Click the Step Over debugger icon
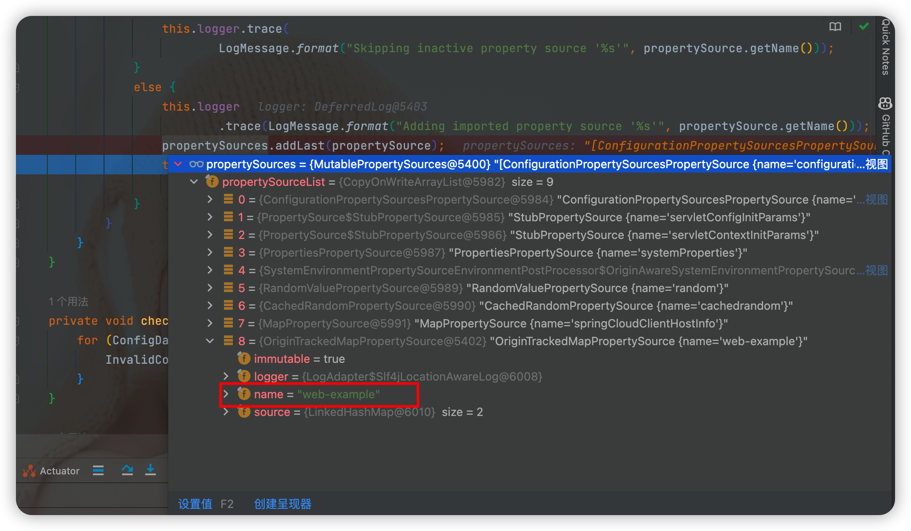Screen dimensions: 911x531 (x=127, y=470)
